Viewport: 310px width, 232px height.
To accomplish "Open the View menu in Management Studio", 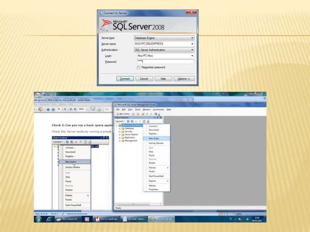I will [130, 109].
